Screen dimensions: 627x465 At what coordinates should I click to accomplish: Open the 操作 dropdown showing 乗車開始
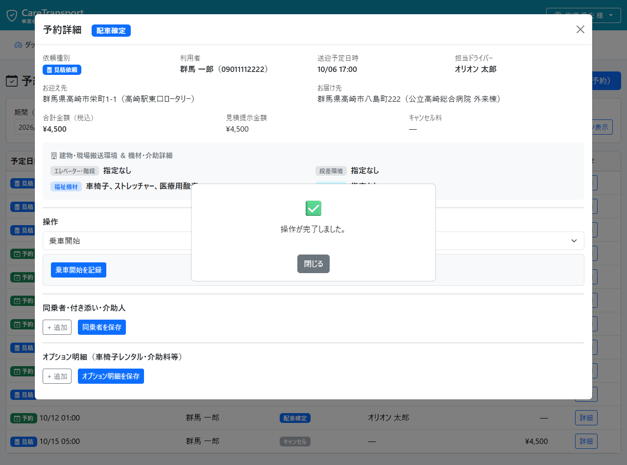pyautogui.click(x=313, y=241)
